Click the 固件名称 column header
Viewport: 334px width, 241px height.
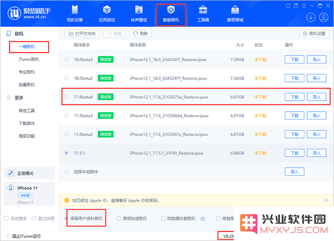point(138,45)
